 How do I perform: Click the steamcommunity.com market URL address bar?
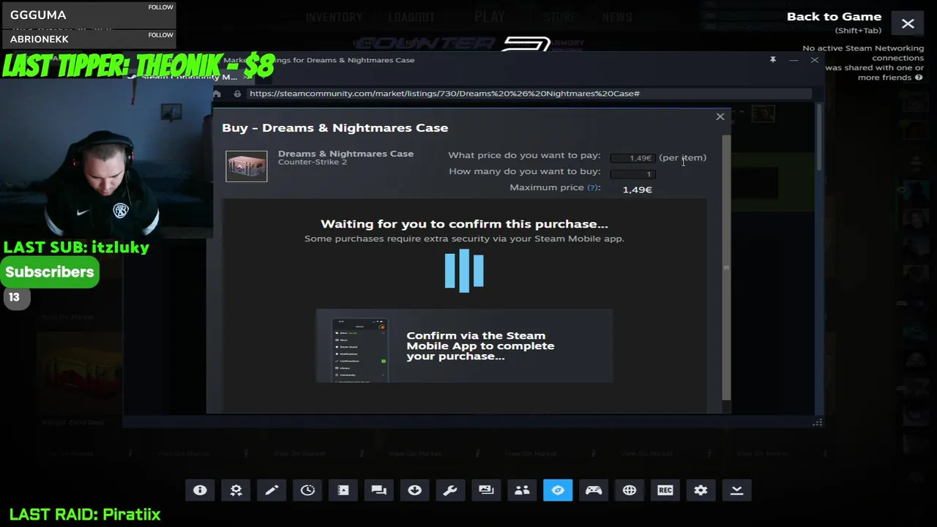click(x=529, y=94)
